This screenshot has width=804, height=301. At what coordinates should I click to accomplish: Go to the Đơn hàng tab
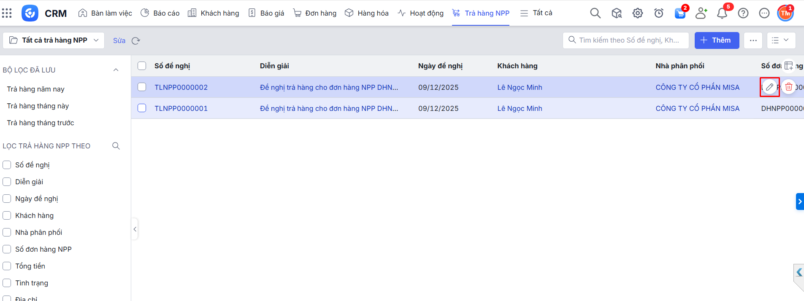[315, 13]
